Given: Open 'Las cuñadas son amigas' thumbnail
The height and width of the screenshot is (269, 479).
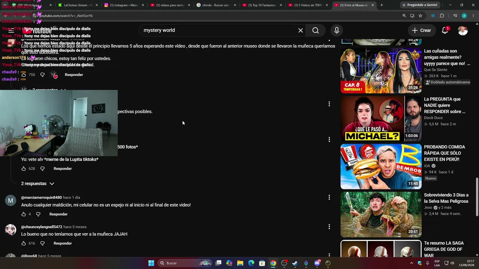Looking at the screenshot, I should 381,71.
